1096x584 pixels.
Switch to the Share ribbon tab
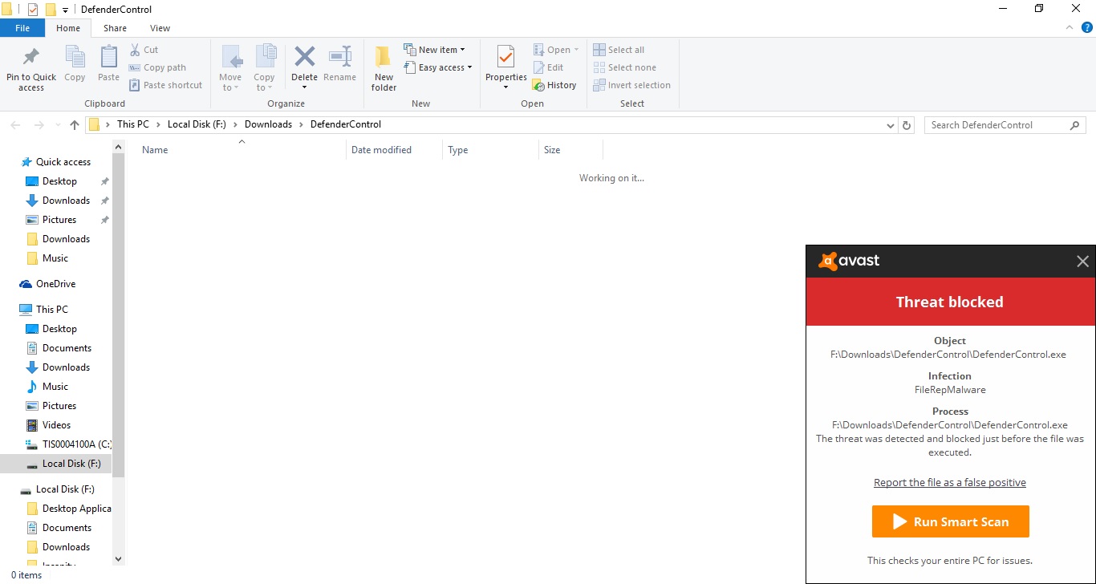pyautogui.click(x=115, y=28)
